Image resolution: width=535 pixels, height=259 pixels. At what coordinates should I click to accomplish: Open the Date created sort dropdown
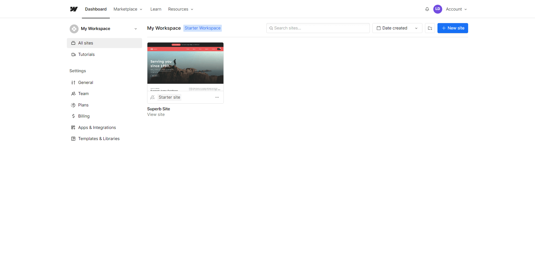pos(397,28)
